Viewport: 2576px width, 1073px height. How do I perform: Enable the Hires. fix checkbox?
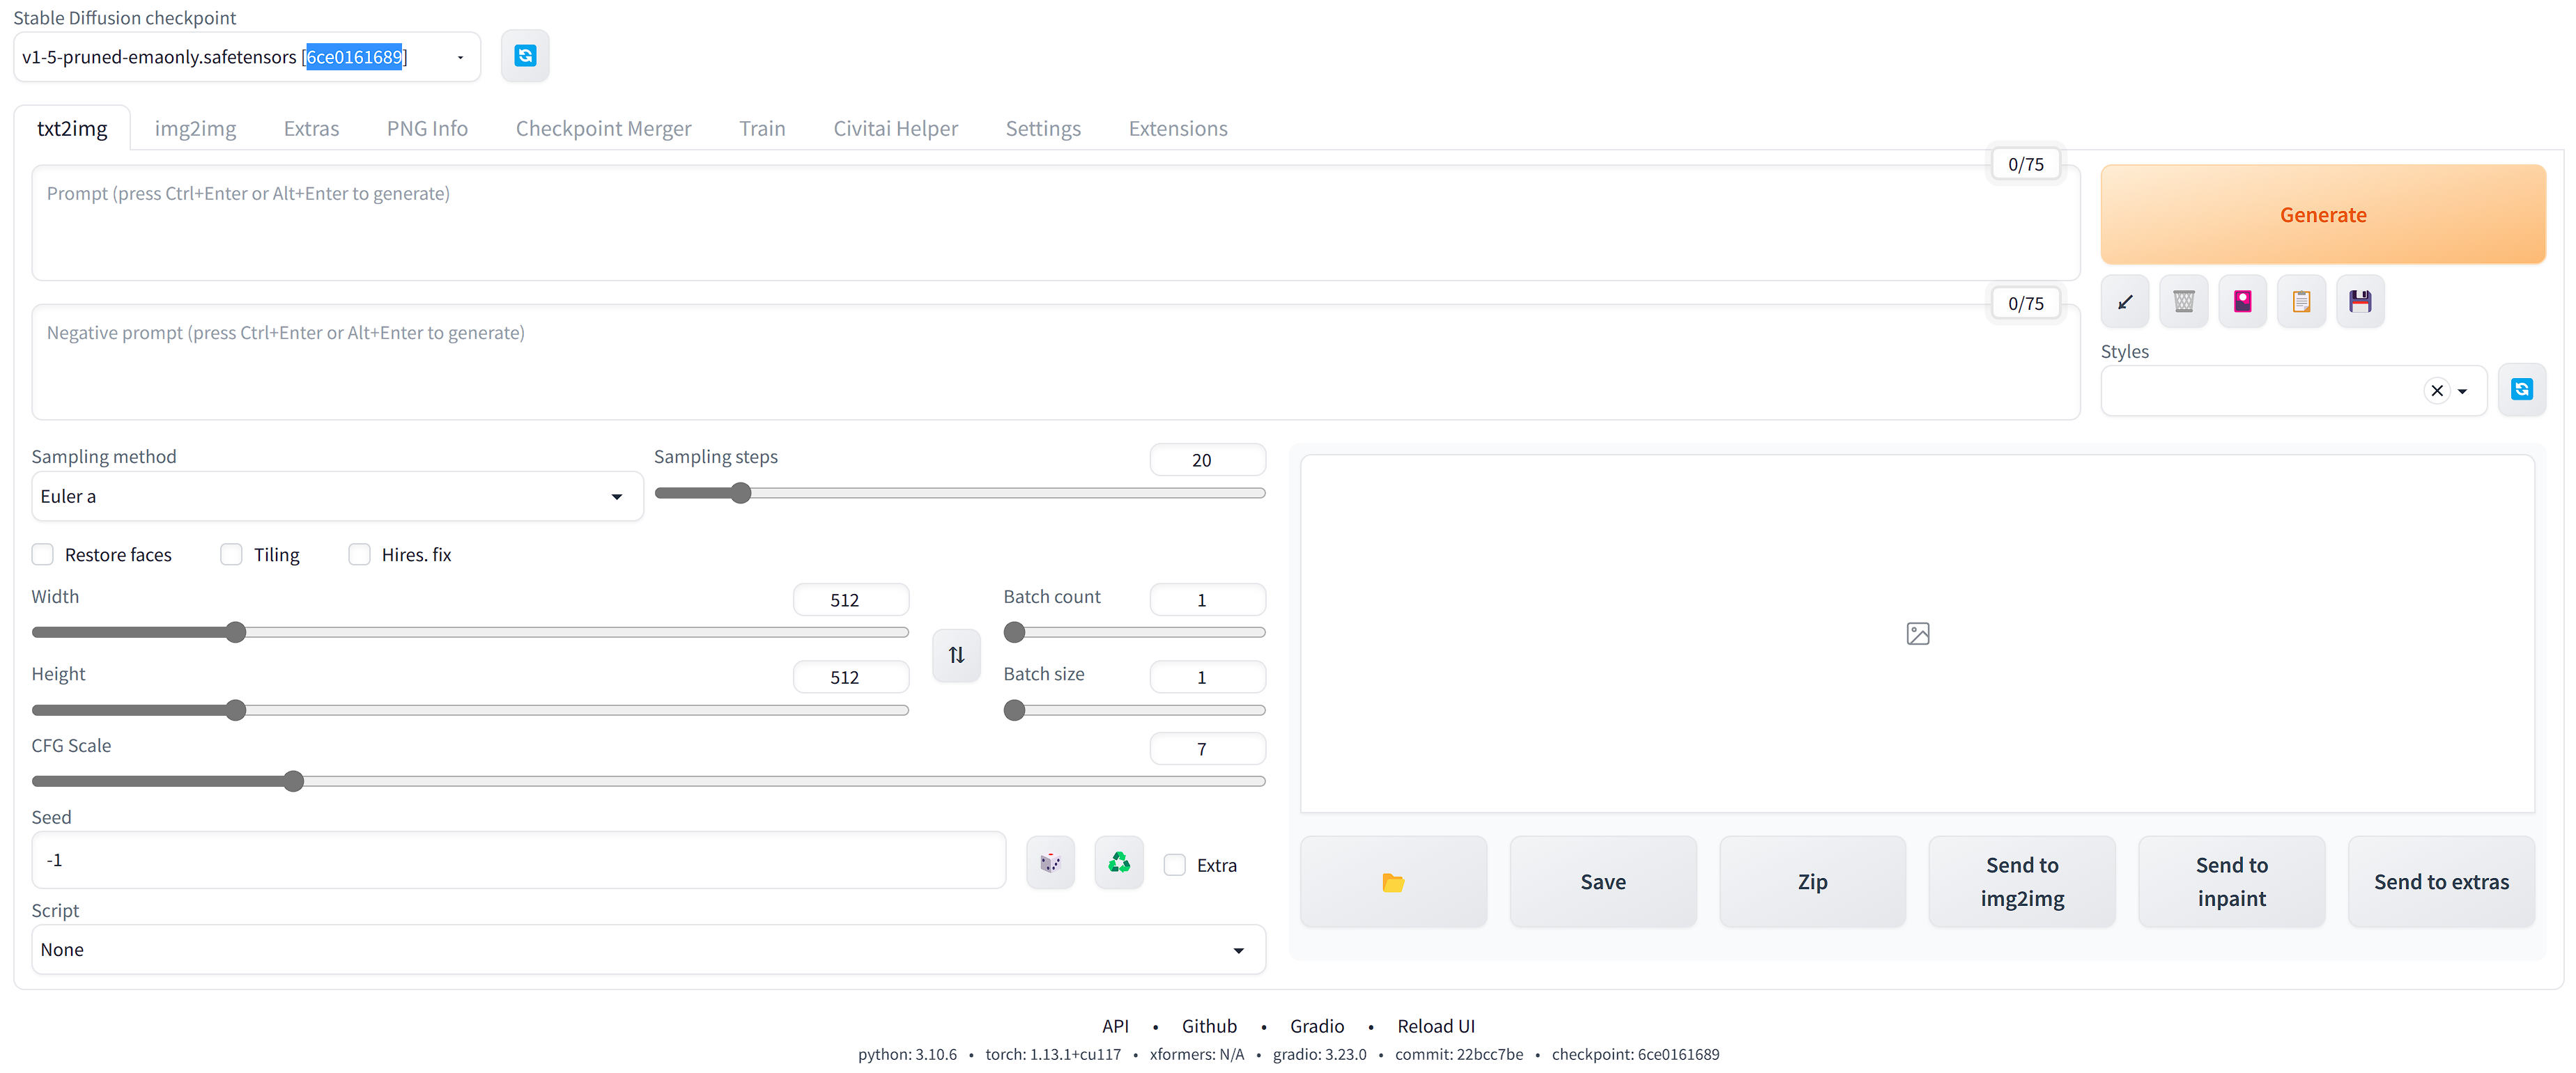(x=360, y=554)
